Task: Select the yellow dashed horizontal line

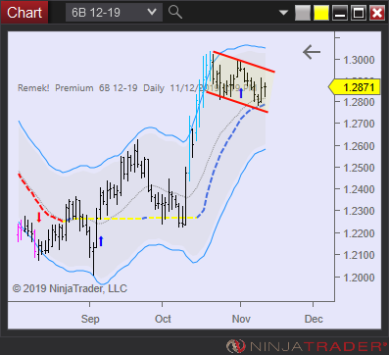Action: click(x=130, y=219)
